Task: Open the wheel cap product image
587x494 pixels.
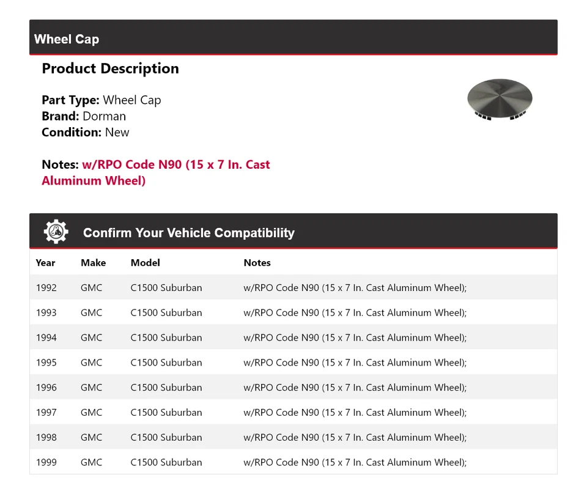Action: tap(500, 98)
